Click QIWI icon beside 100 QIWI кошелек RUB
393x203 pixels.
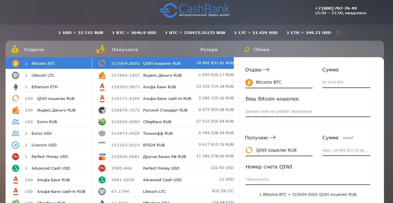15,98
